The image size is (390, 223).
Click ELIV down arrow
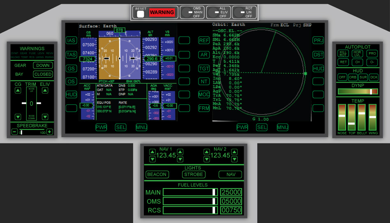click(x=45, y=117)
